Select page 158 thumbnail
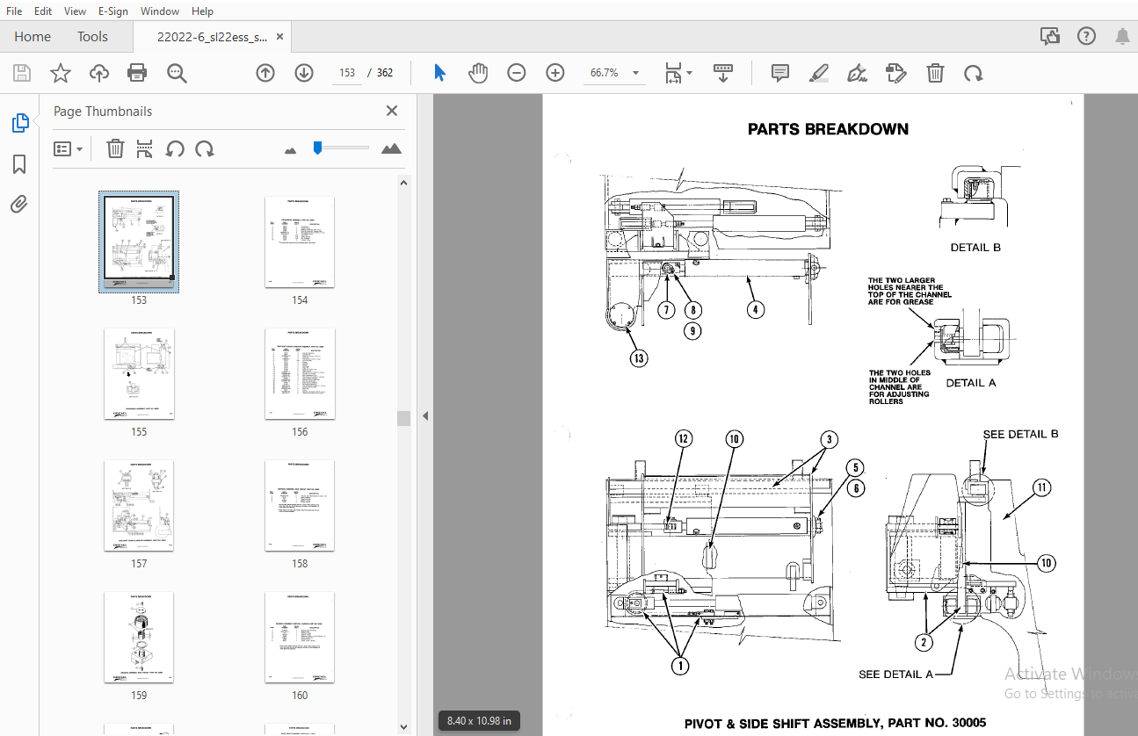 click(x=300, y=505)
